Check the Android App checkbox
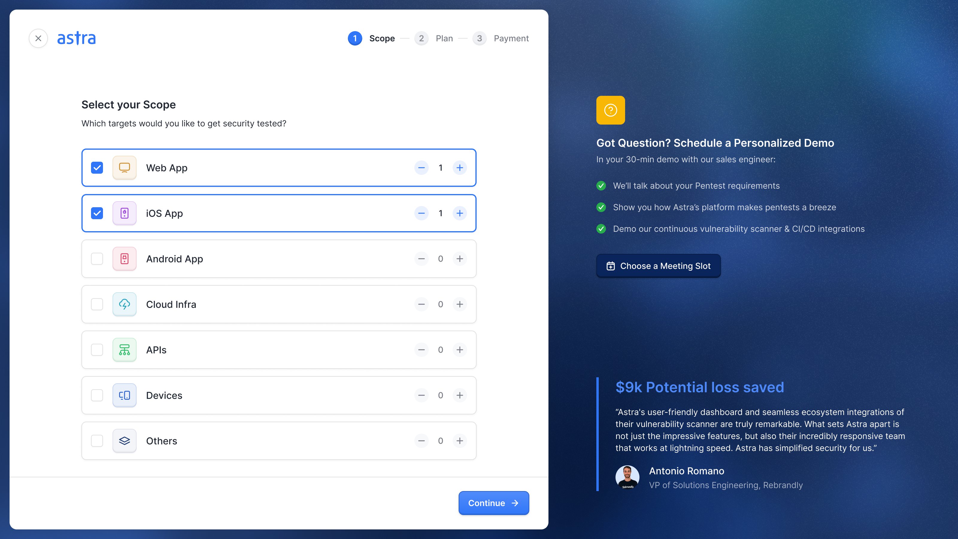Screen dimensions: 958x539 click(x=97, y=258)
